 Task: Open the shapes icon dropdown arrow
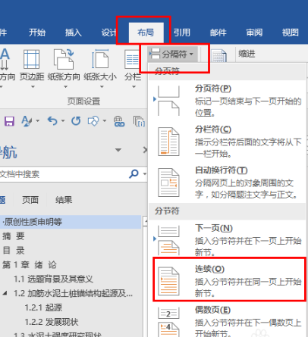click(x=104, y=121)
